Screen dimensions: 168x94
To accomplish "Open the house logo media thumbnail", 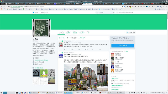I will (x=36, y=73).
